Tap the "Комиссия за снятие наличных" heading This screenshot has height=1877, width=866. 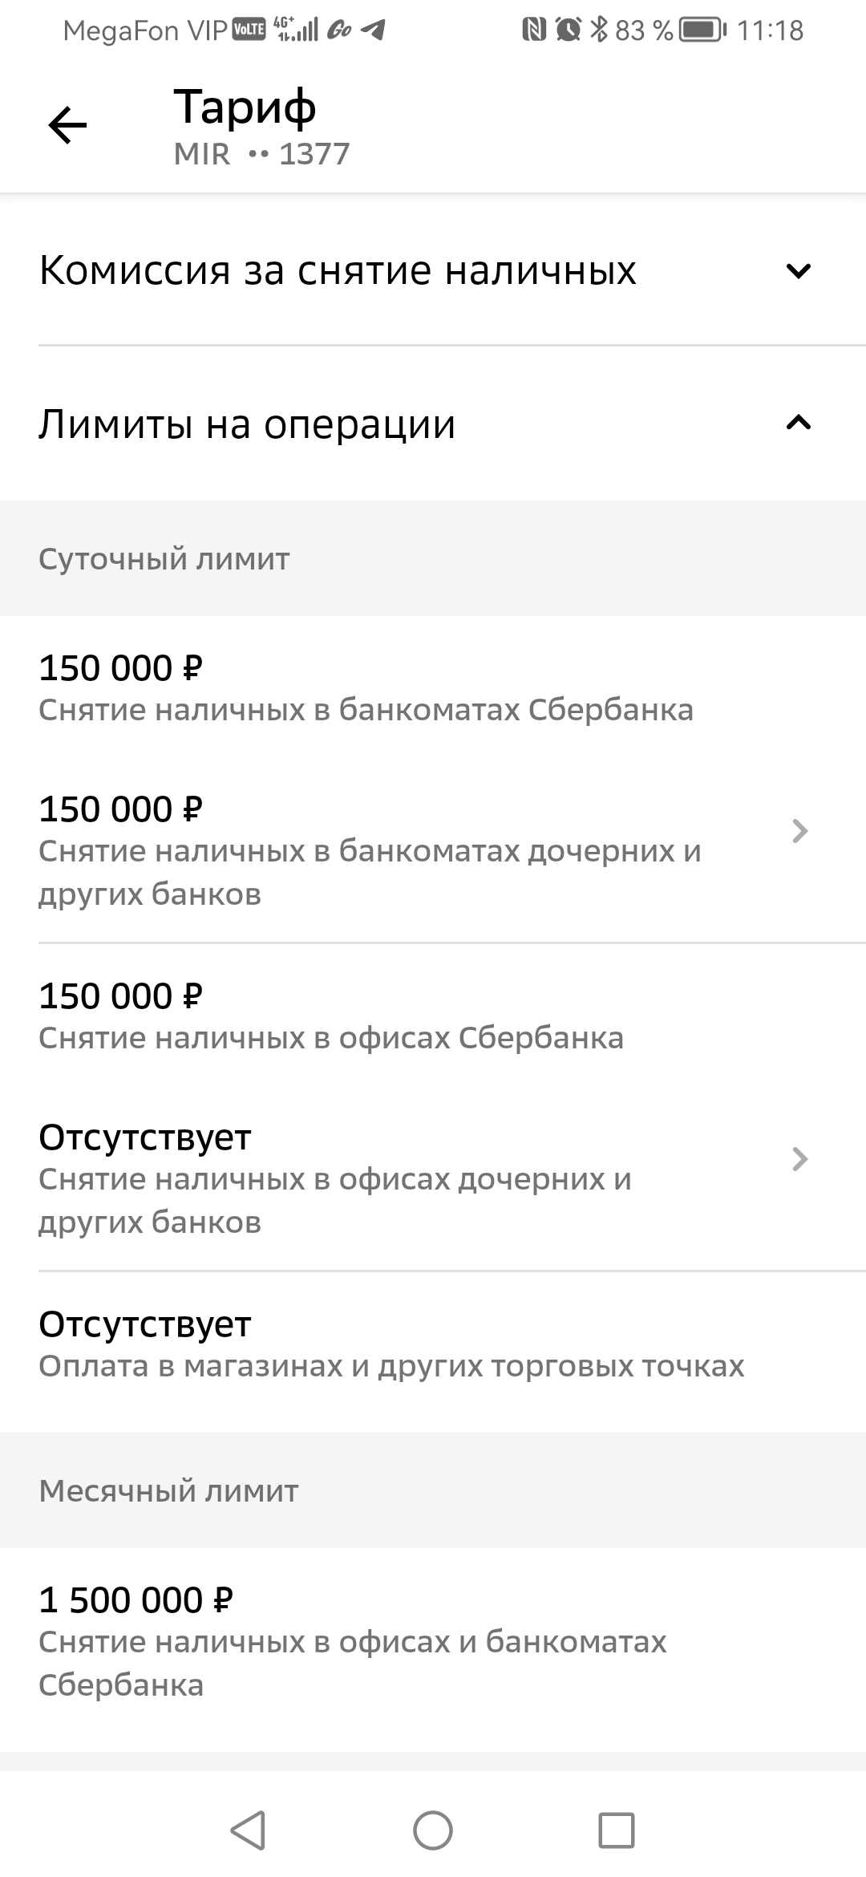338,270
